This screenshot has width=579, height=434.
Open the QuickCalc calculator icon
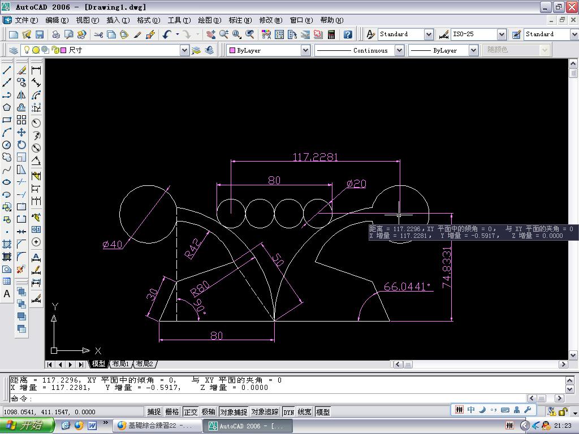click(331, 34)
